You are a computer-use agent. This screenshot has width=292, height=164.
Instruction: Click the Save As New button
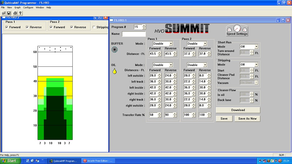pos(247,119)
